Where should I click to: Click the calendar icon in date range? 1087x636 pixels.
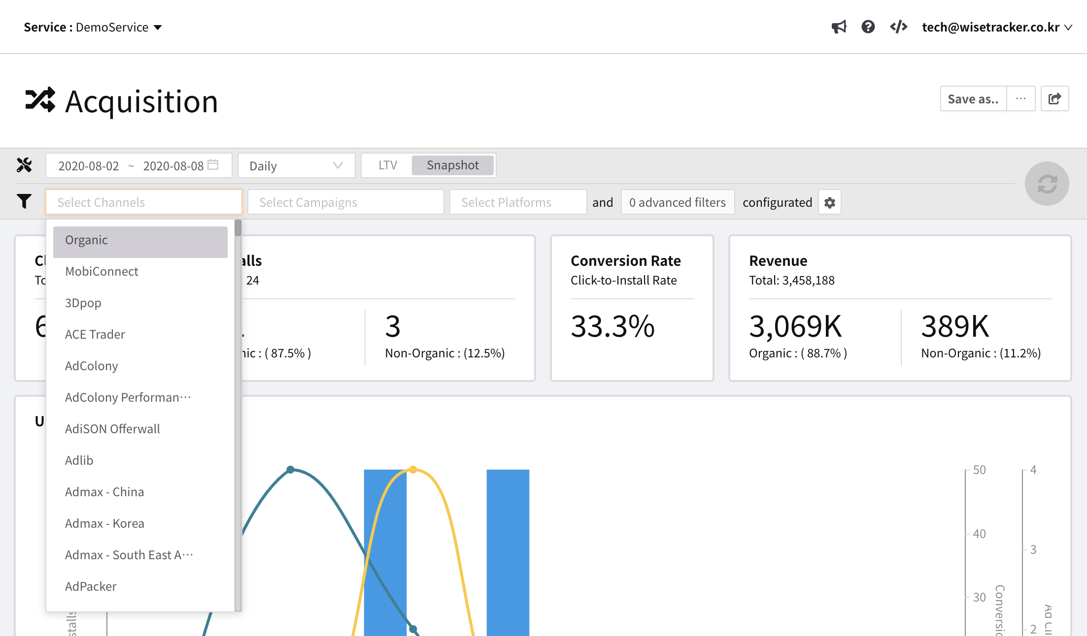tap(213, 165)
